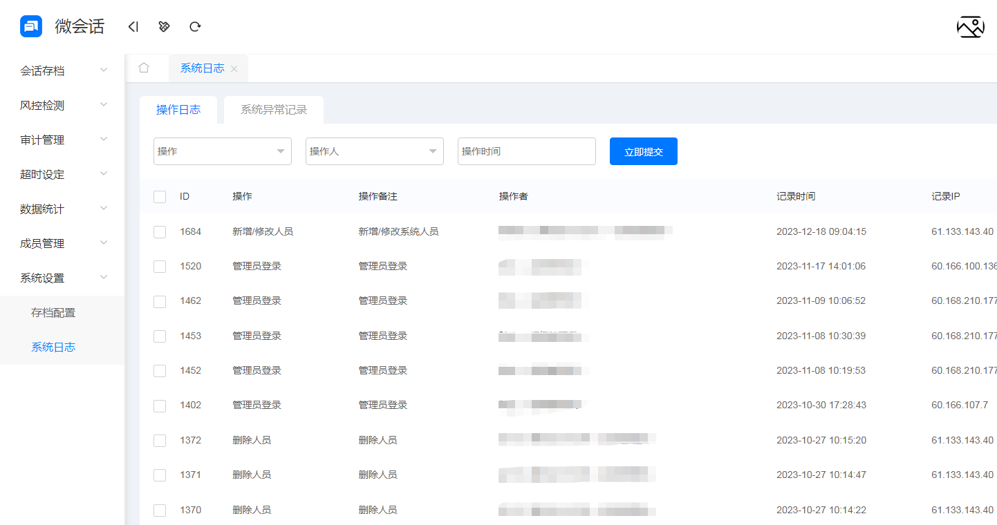Open log entry 1520 via its ID link
Screen dimensions: 997x525
[x=191, y=266]
